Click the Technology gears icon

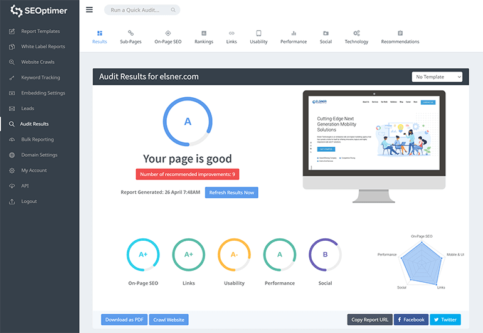tap(356, 33)
